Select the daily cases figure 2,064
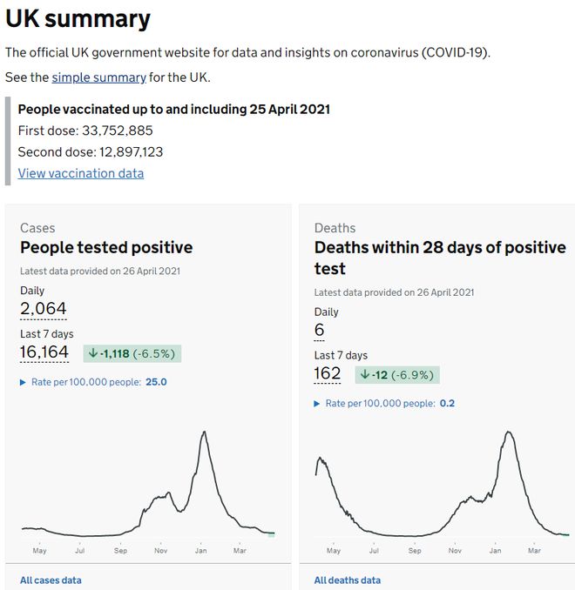The image size is (575, 590). tap(43, 308)
